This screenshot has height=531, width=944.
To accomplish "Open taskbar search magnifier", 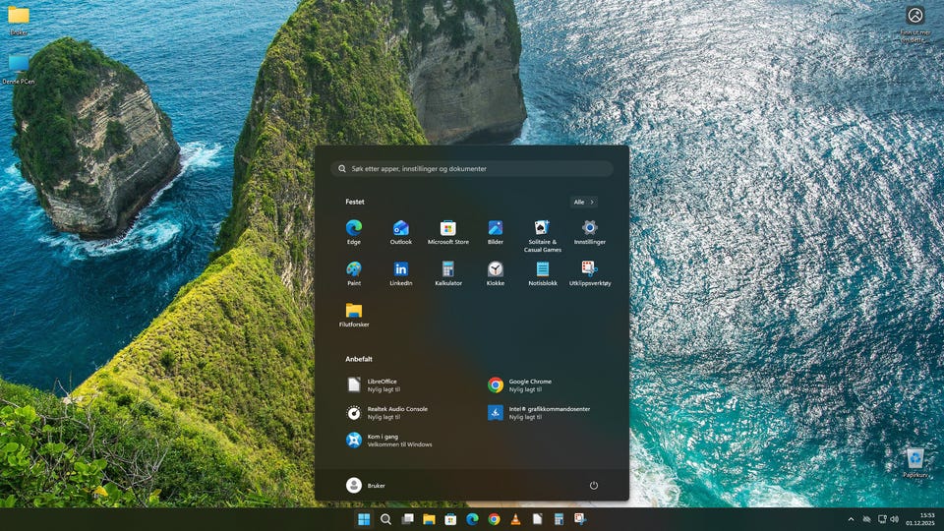I will pos(385,519).
